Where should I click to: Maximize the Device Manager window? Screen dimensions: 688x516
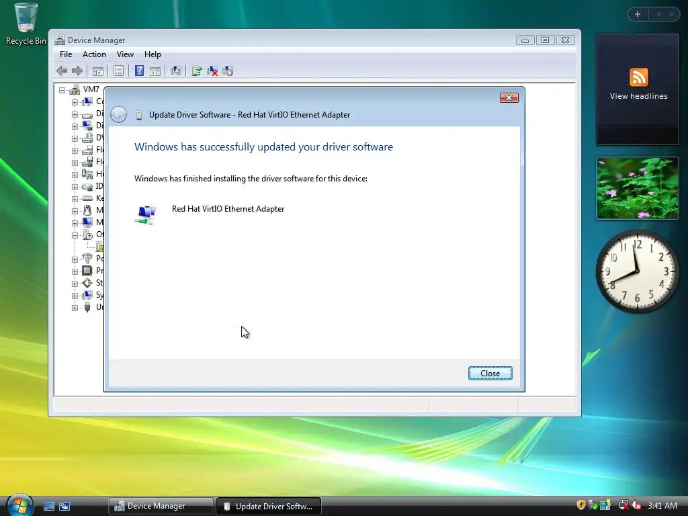tap(545, 40)
